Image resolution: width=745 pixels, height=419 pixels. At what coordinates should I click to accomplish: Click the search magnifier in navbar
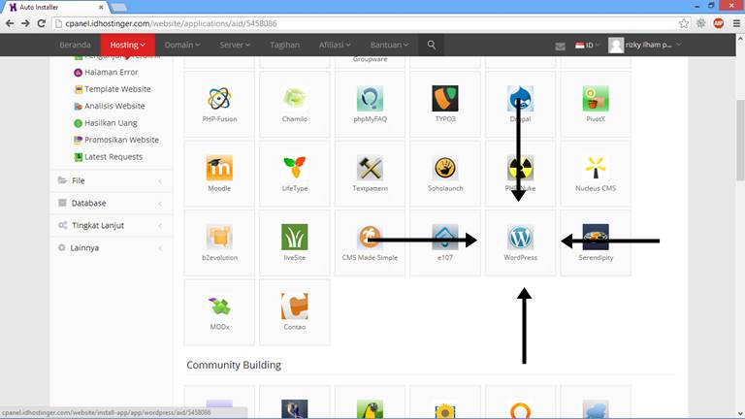[431, 45]
